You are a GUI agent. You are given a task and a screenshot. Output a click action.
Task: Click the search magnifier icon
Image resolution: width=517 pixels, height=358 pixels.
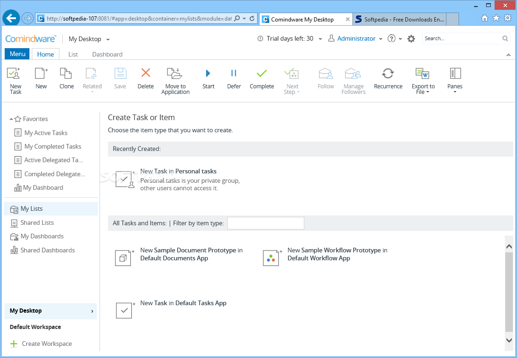pyautogui.click(x=505, y=39)
